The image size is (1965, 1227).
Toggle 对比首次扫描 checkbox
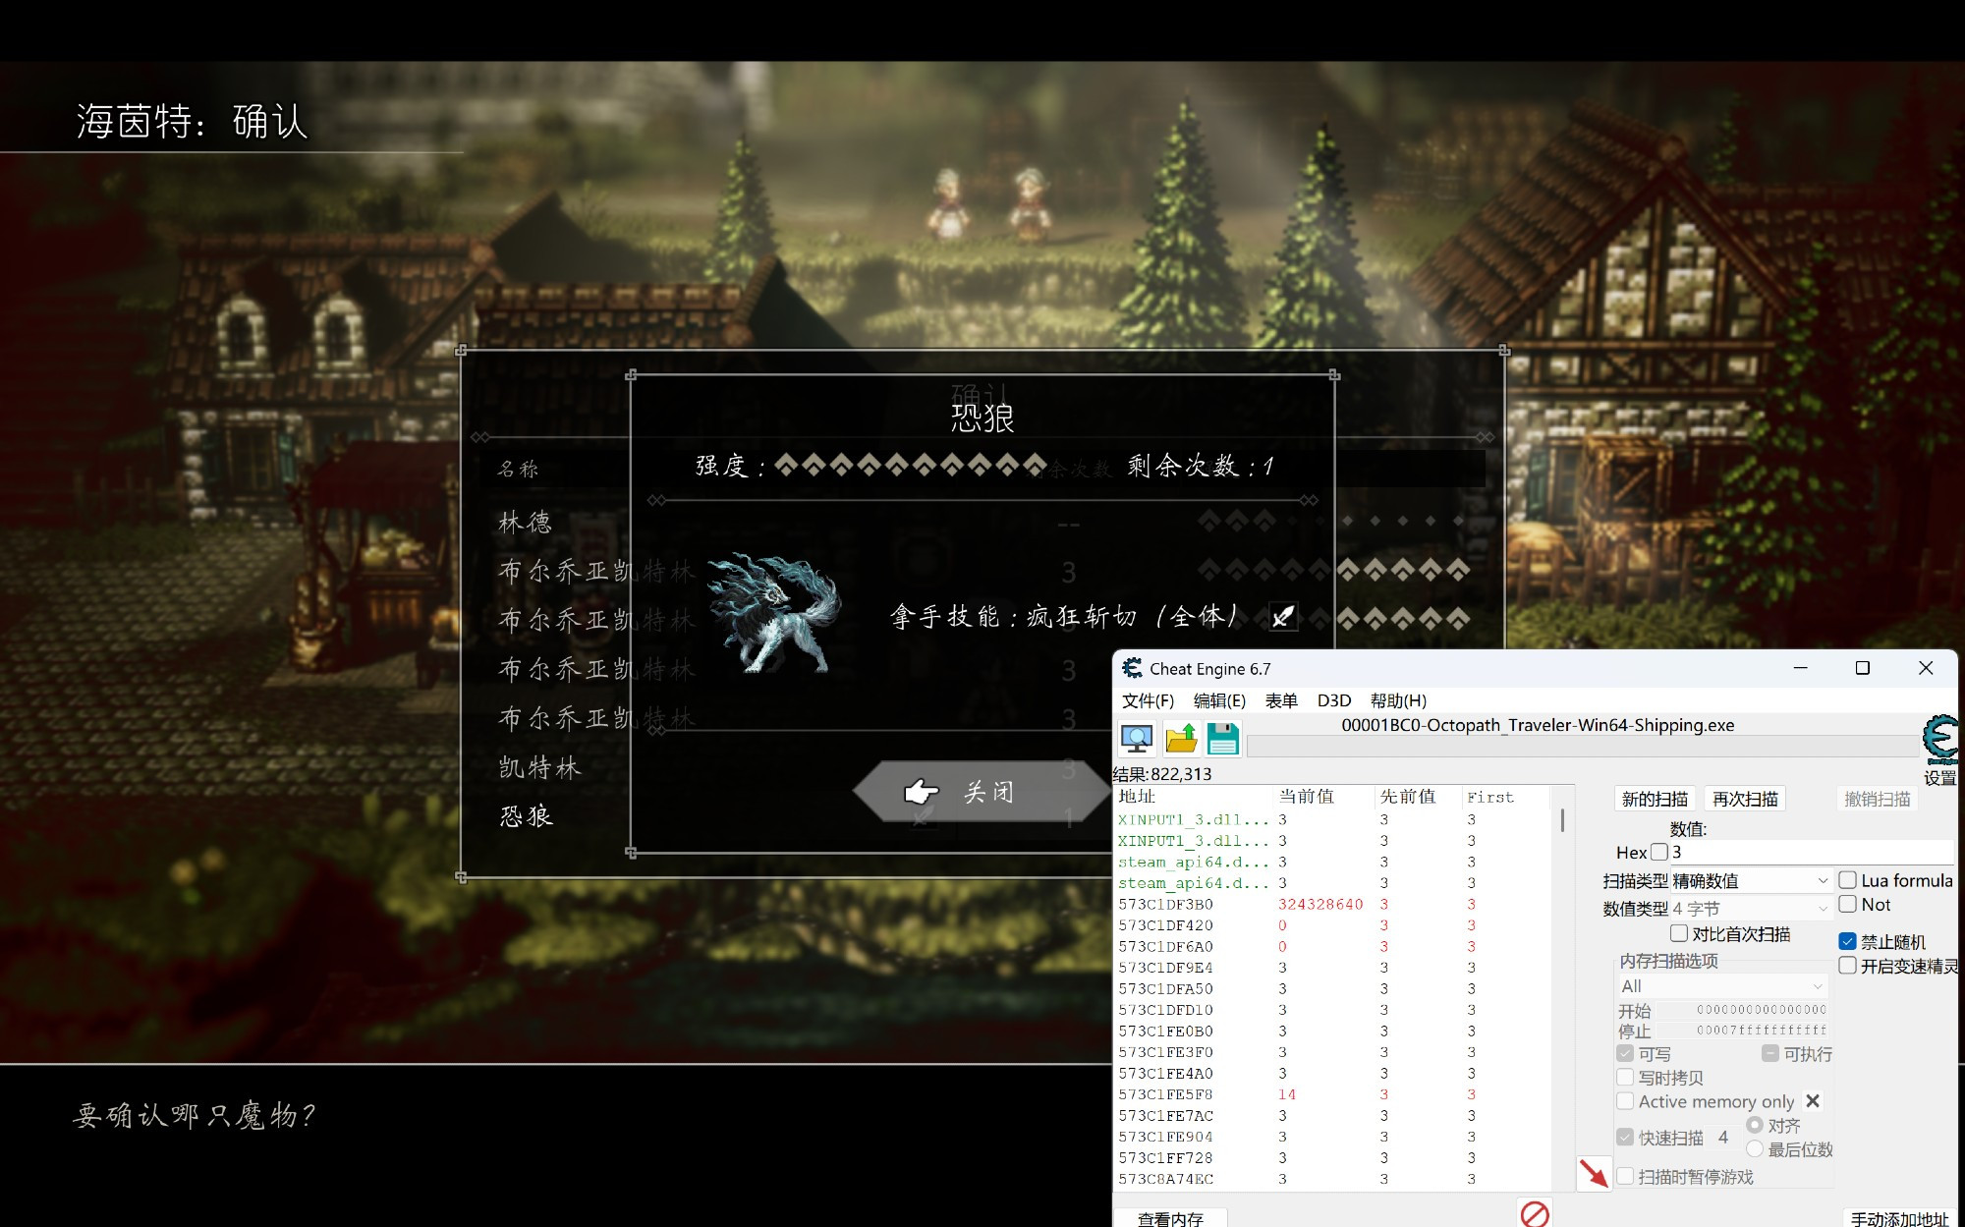click(1679, 933)
